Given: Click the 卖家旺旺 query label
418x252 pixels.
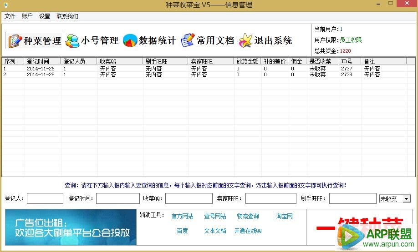Looking at the screenshot, I should coord(229,198).
